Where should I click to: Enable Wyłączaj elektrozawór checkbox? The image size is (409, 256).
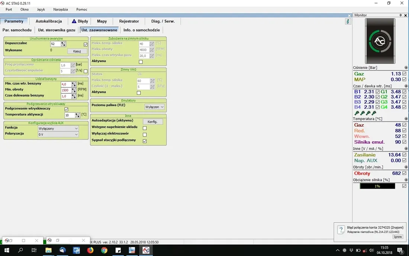click(145, 135)
